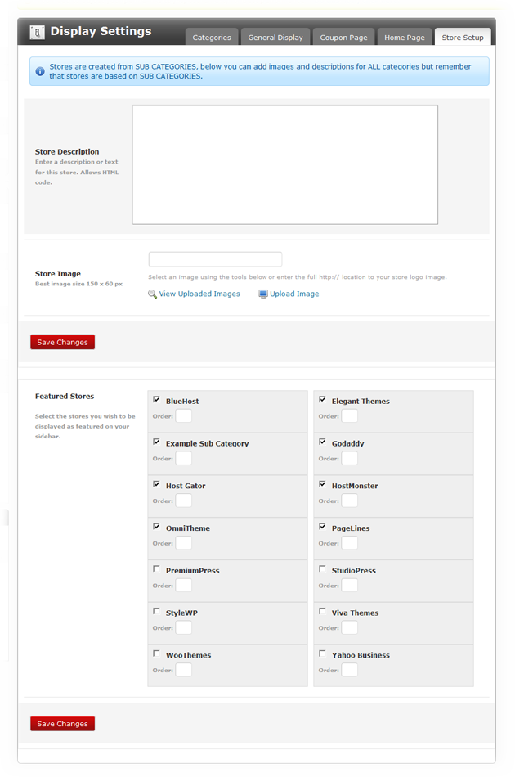515x777 pixels.
Task: Click the BlueHost Order field
Action: tap(184, 416)
